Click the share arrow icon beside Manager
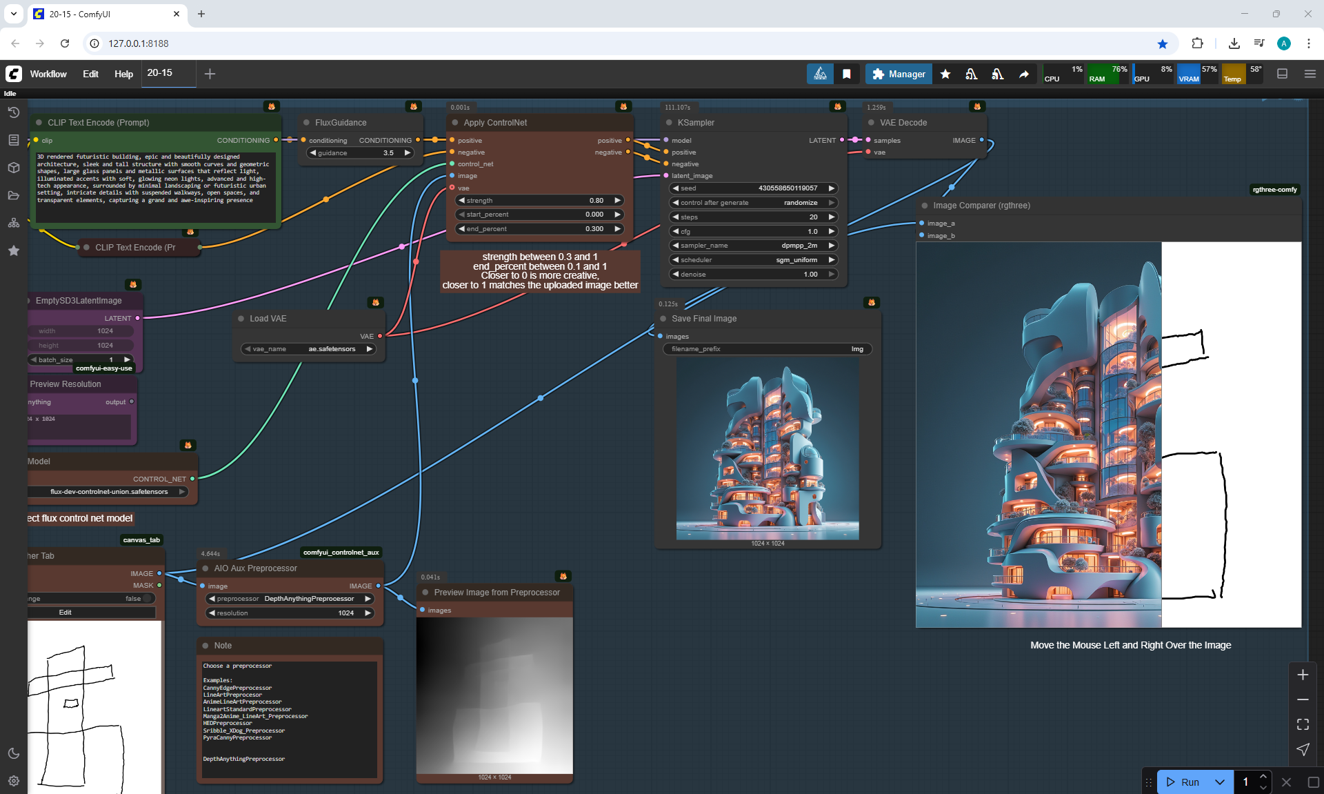The width and height of the screenshot is (1324, 794). (x=1024, y=74)
